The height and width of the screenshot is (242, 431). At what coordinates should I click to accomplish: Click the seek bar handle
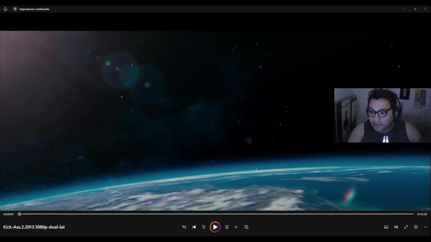pyautogui.click(x=20, y=214)
